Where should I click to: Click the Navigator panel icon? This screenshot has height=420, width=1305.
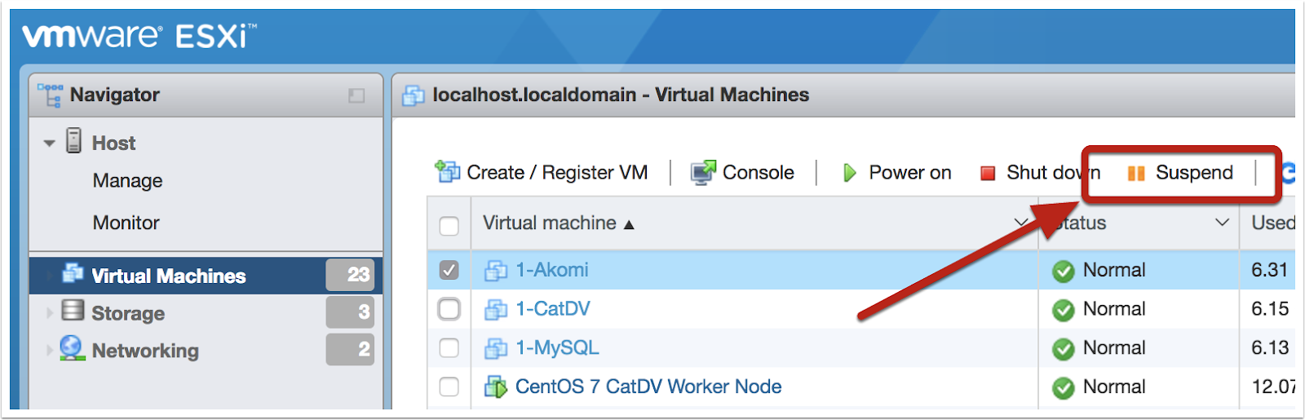point(50,95)
